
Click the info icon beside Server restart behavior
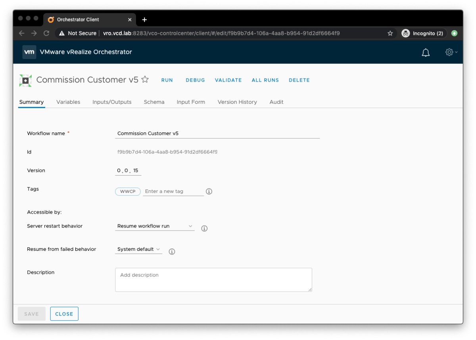coord(204,228)
